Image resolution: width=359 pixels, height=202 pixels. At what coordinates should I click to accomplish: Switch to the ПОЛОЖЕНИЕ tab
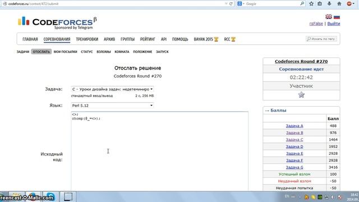tap(142, 52)
